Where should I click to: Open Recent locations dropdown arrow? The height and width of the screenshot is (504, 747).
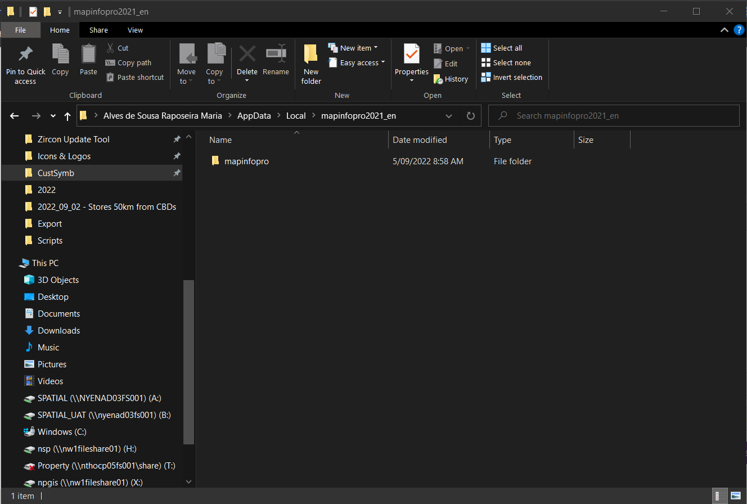[53, 116]
